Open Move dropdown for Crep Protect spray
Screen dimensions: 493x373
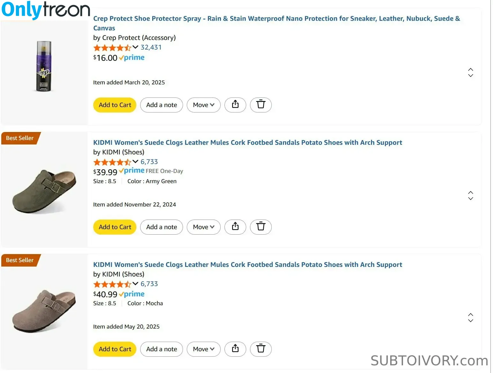[204, 105]
